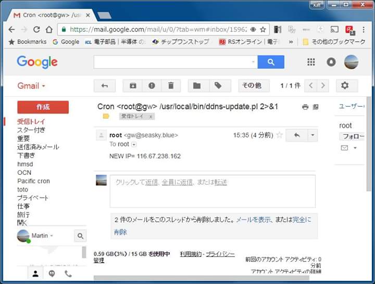
Task: Click 全員に返信 reply all link
Action: tap(177, 183)
